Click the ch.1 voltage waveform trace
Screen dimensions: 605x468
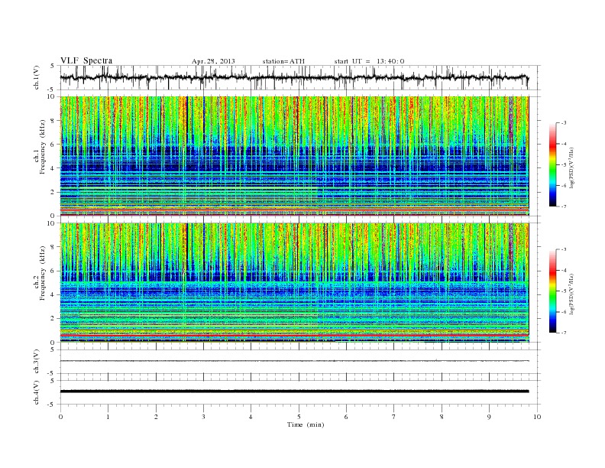tap(294, 77)
